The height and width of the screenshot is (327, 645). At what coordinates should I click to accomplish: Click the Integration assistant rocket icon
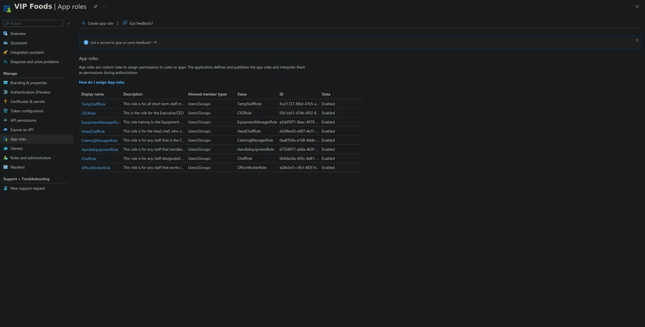point(5,52)
